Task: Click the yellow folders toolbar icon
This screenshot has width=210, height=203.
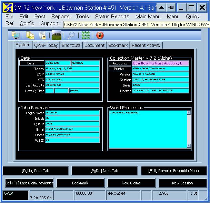Action: tap(30, 35)
